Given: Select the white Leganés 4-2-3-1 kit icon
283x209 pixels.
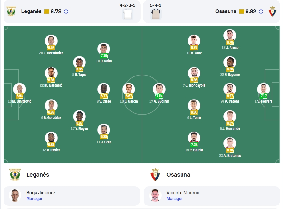Looking at the screenshot, I should 128,14.
